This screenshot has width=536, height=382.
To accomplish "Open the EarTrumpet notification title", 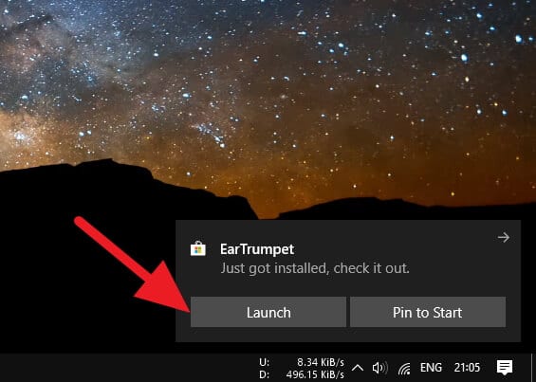I will [x=257, y=249].
